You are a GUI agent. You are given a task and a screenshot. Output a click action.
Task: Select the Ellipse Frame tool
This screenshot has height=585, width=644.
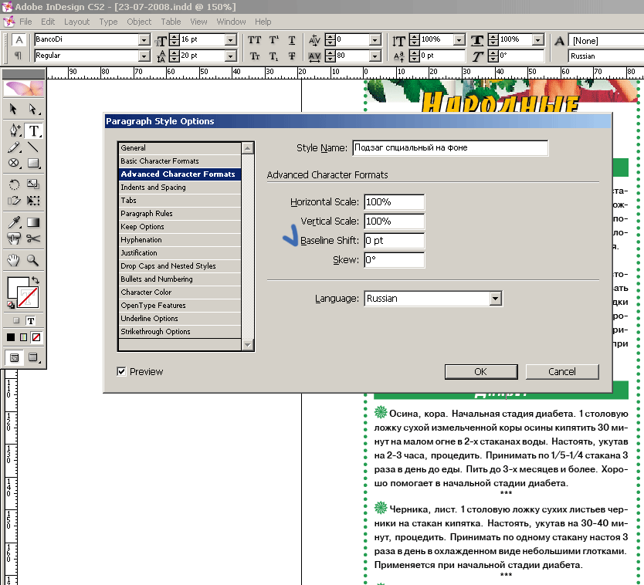coord(14,164)
